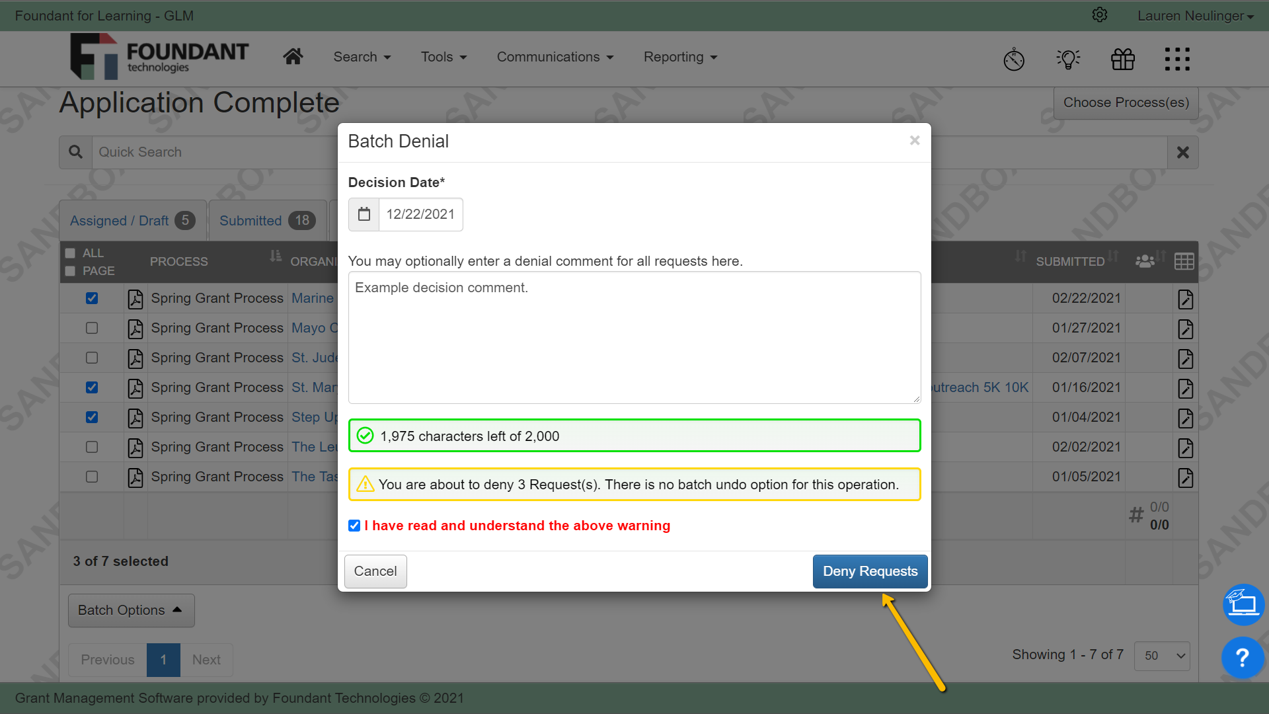Select the lightbulb idea icon
Screen dimensions: 1269x714
click(x=1068, y=59)
